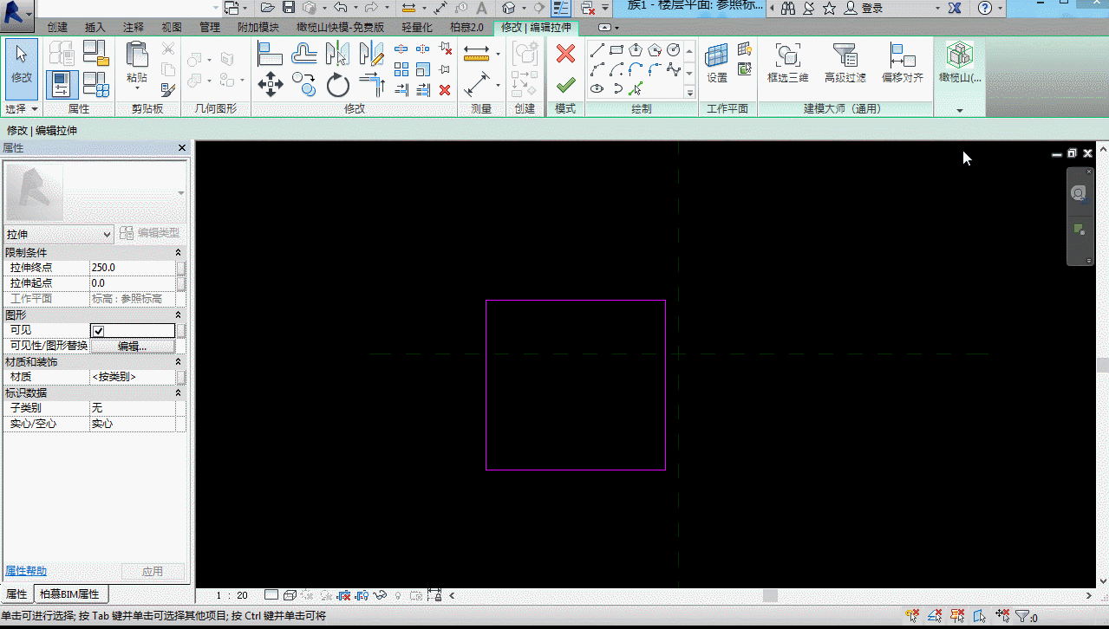
Task: Click the 材质 value field <按类别>
Action: 133,377
